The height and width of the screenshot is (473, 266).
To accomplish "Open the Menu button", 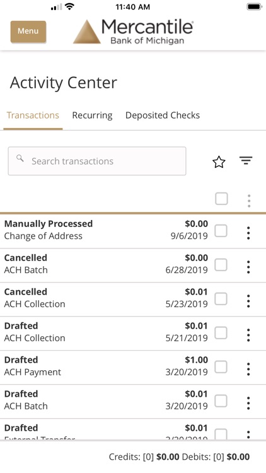I will point(28,32).
